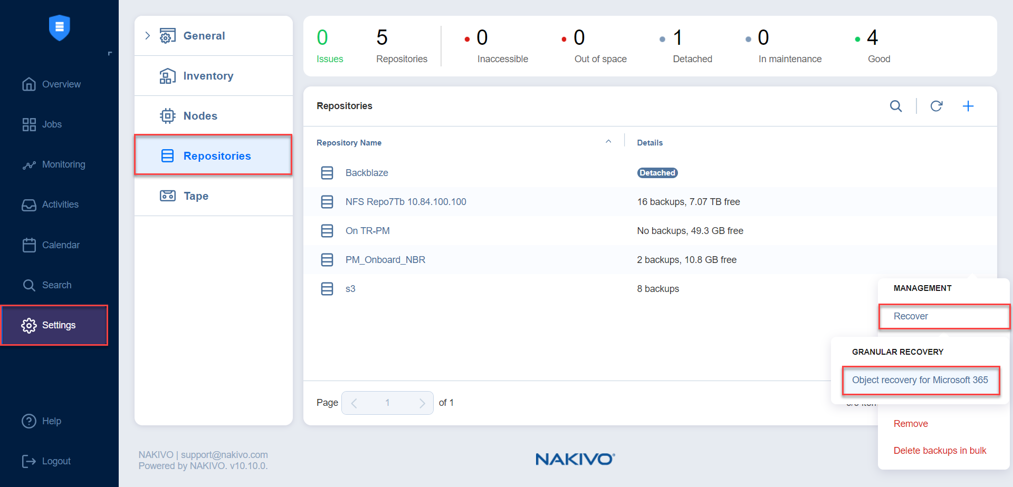Click the support@nakivo.com footer text

[x=224, y=455]
